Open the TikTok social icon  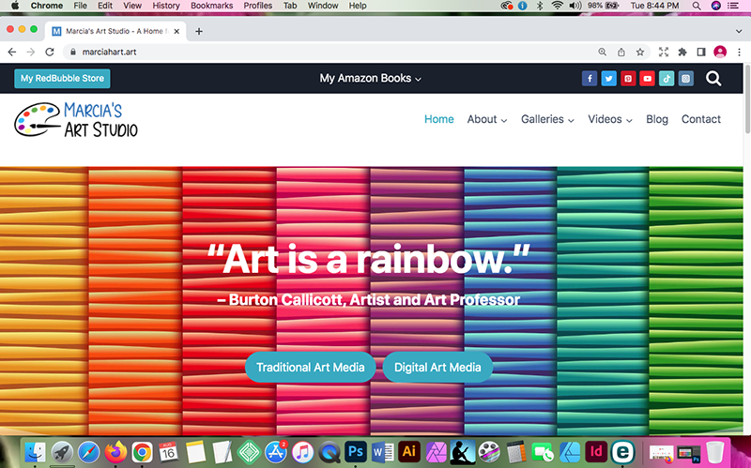point(667,79)
